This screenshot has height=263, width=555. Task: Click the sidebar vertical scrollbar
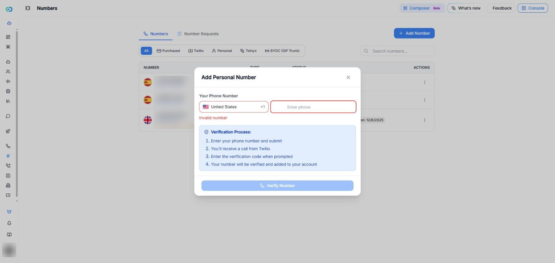click(x=17, y=115)
